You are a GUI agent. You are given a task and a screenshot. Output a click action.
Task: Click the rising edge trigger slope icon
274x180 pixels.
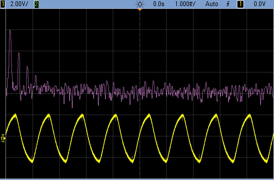tap(228, 4)
